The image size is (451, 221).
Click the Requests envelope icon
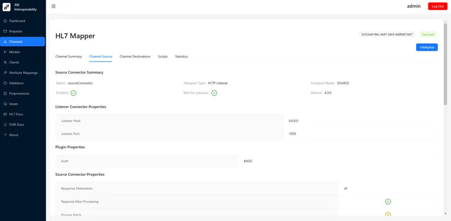click(x=5, y=32)
